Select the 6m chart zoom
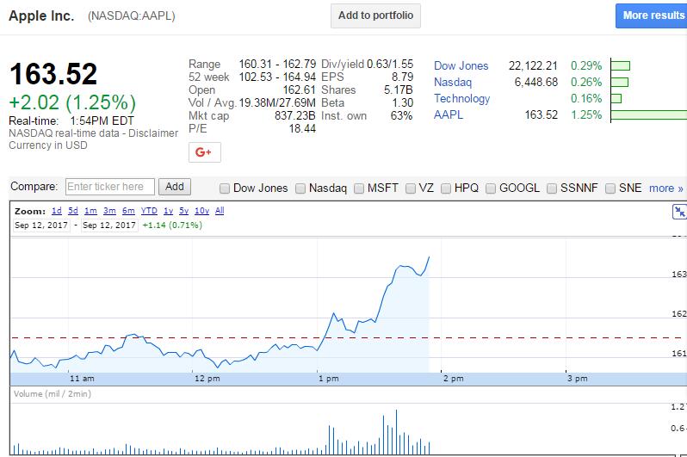Viewport: 687px width, 457px height. (x=128, y=211)
